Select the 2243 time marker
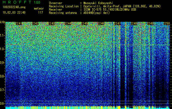This screenshot has height=109, width=172. coord(51,23)
